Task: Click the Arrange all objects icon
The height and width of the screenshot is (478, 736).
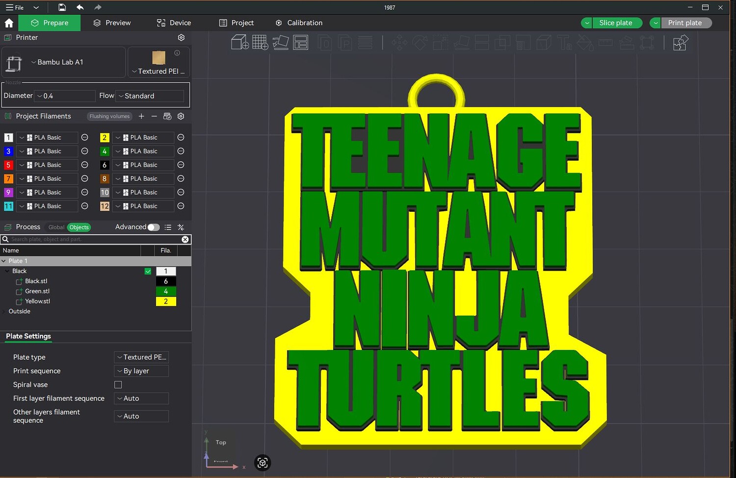Action: click(300, 43)
